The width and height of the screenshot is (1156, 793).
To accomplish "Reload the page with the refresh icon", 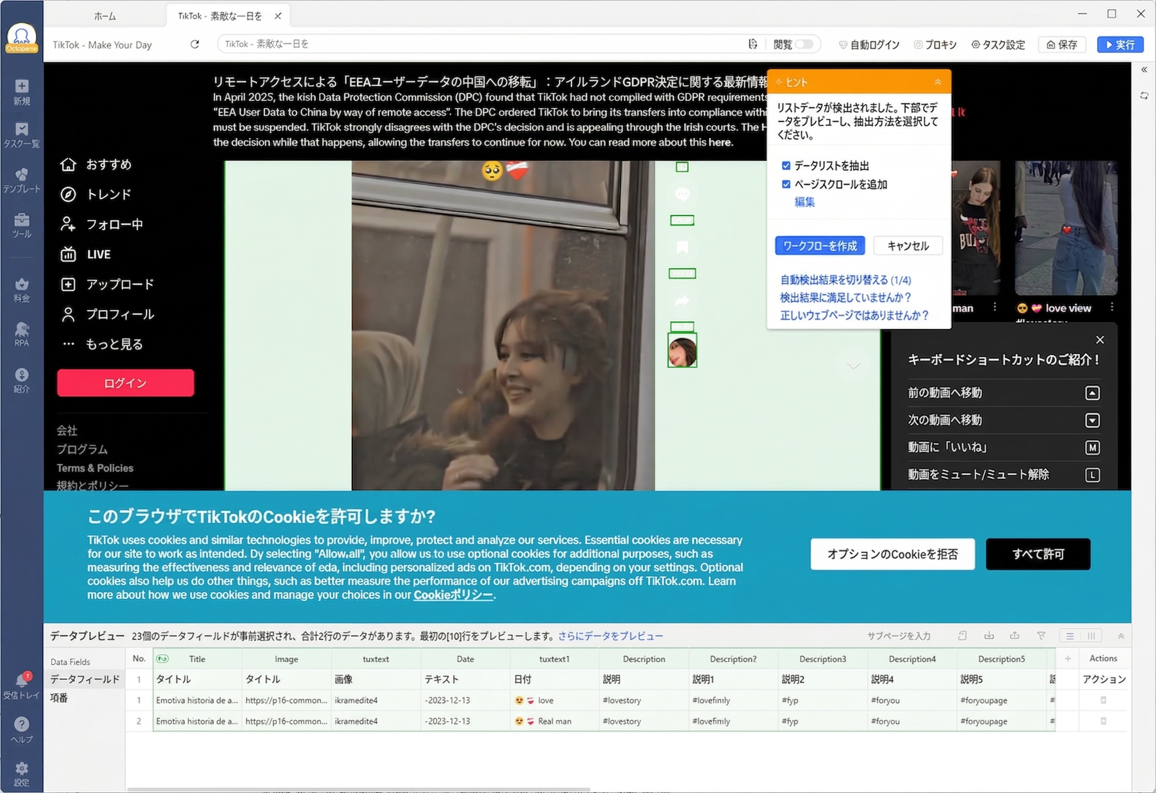I will point(195,44).
